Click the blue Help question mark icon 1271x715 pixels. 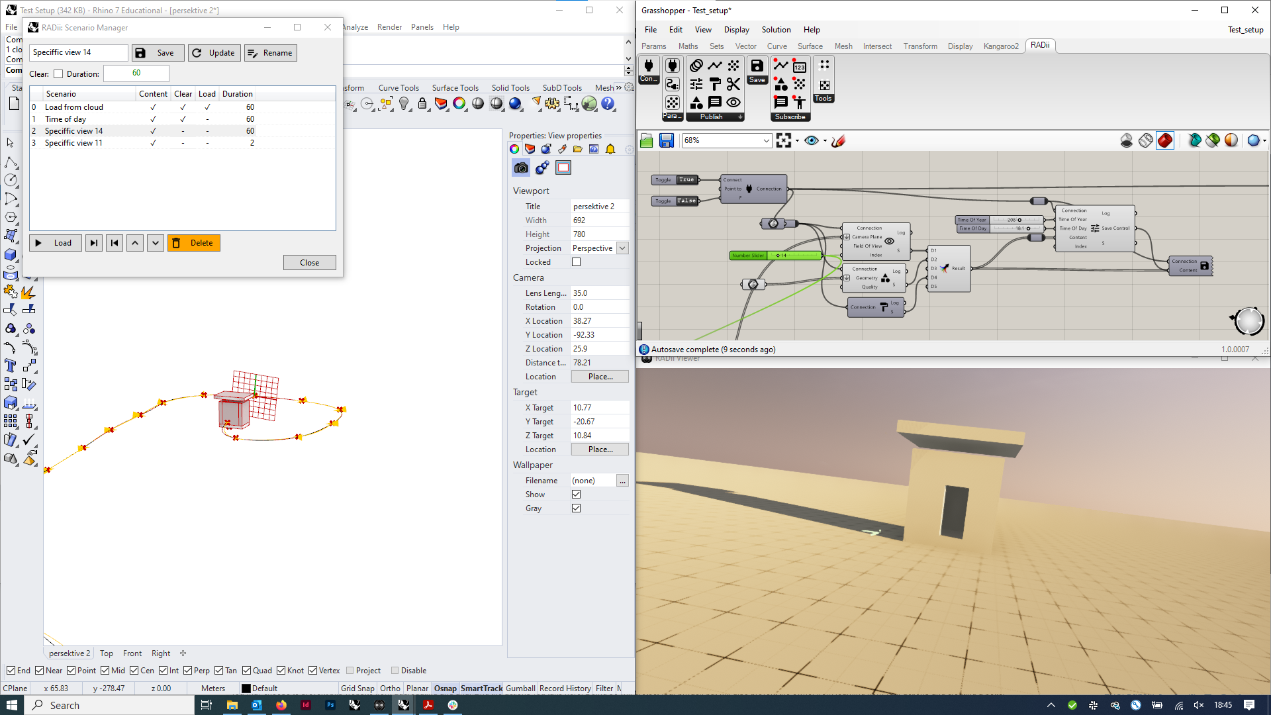(x=608, y=104)
